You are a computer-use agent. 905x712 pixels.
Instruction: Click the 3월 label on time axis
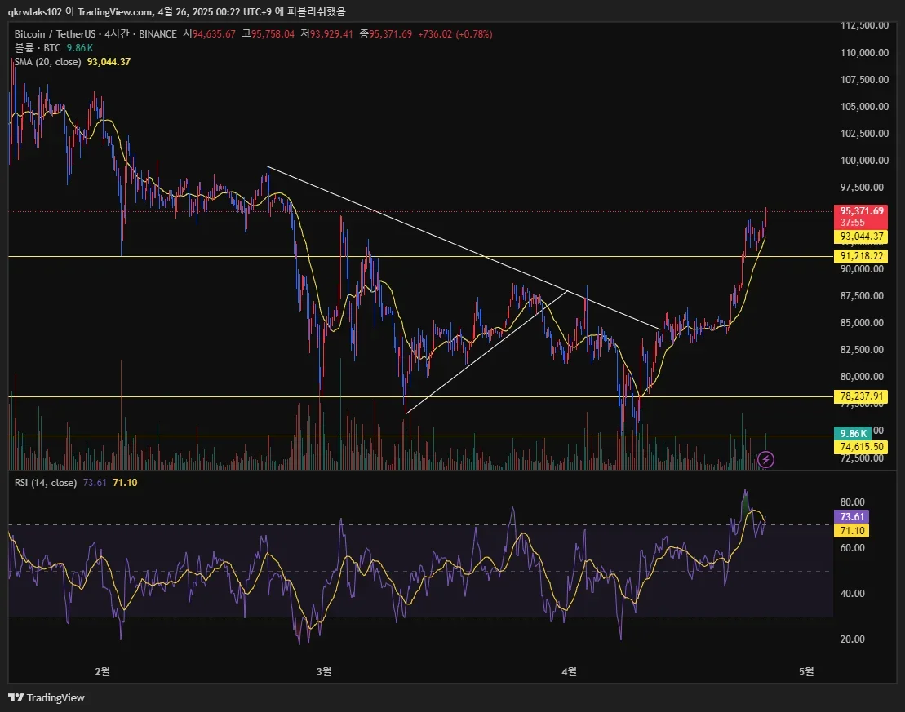(x=324, y=671)
